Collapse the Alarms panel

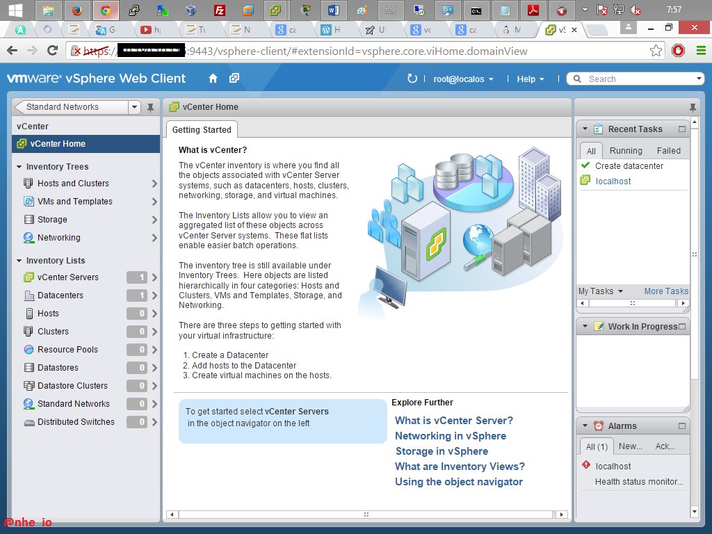(x=585, y=426)
